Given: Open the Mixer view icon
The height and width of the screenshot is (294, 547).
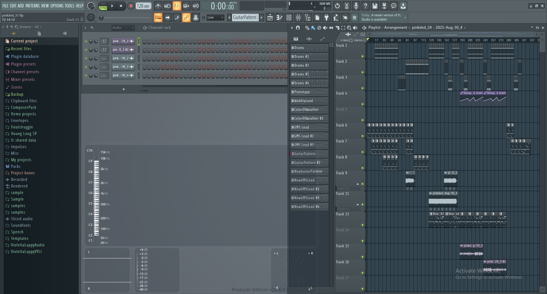Looking at the screenshot, I should click(x=298, y=18).
